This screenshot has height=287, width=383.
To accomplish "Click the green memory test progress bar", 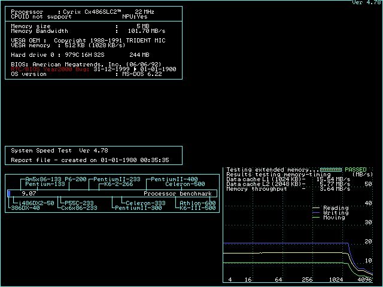I will click(331, 170).
